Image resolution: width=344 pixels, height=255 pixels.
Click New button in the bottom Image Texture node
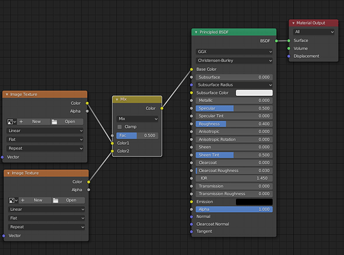point(35,201)
